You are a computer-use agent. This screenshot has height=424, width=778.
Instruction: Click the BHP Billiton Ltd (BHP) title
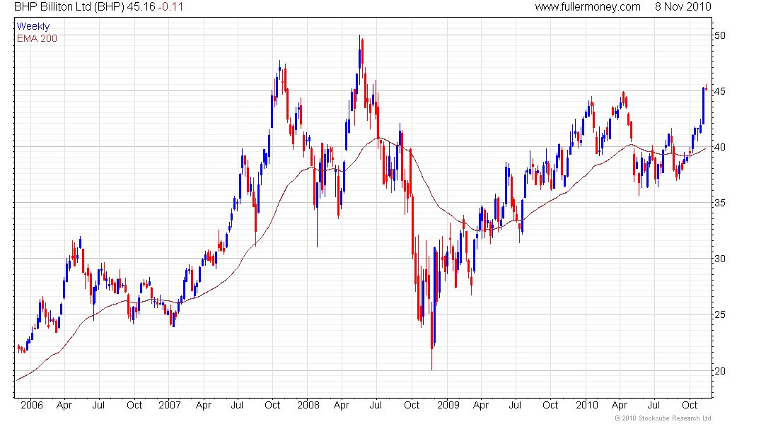click(x=69, y=7)
